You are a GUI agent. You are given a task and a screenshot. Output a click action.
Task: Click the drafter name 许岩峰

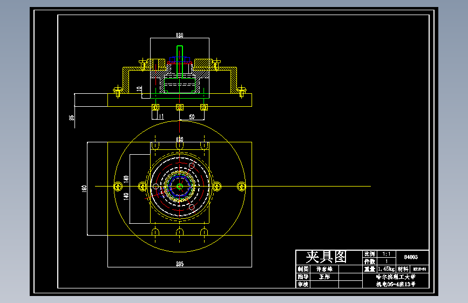pyautogui.click(x=324, y=269)
